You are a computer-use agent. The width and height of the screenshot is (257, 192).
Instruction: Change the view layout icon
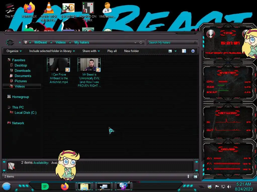[170, 51]
